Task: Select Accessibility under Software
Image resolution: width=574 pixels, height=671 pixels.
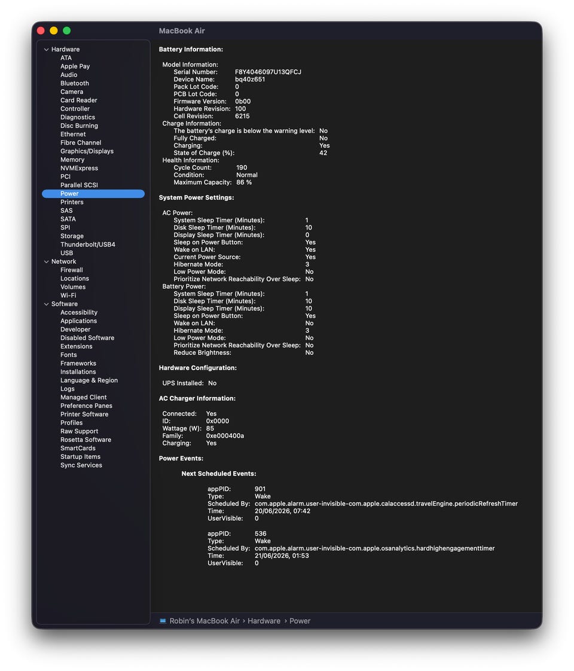Action: tap(79, 313)
